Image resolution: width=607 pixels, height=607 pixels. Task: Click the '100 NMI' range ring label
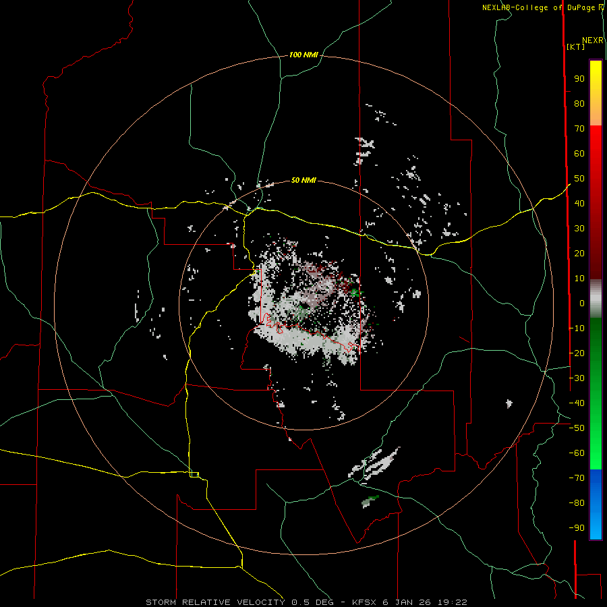303,55
